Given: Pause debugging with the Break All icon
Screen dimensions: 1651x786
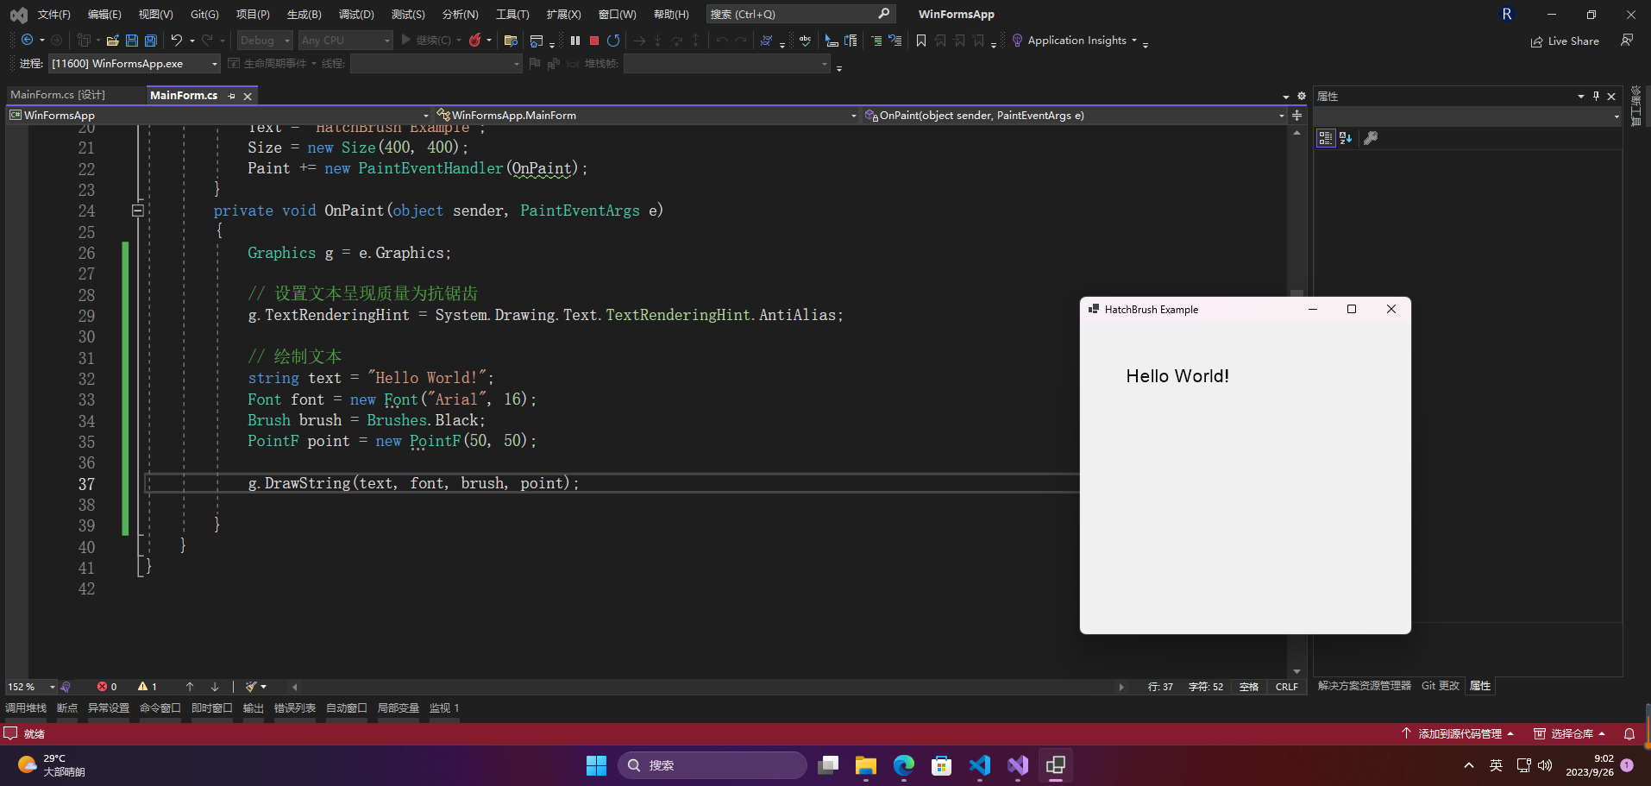Looking at the screenshot, I should (575, 40).
